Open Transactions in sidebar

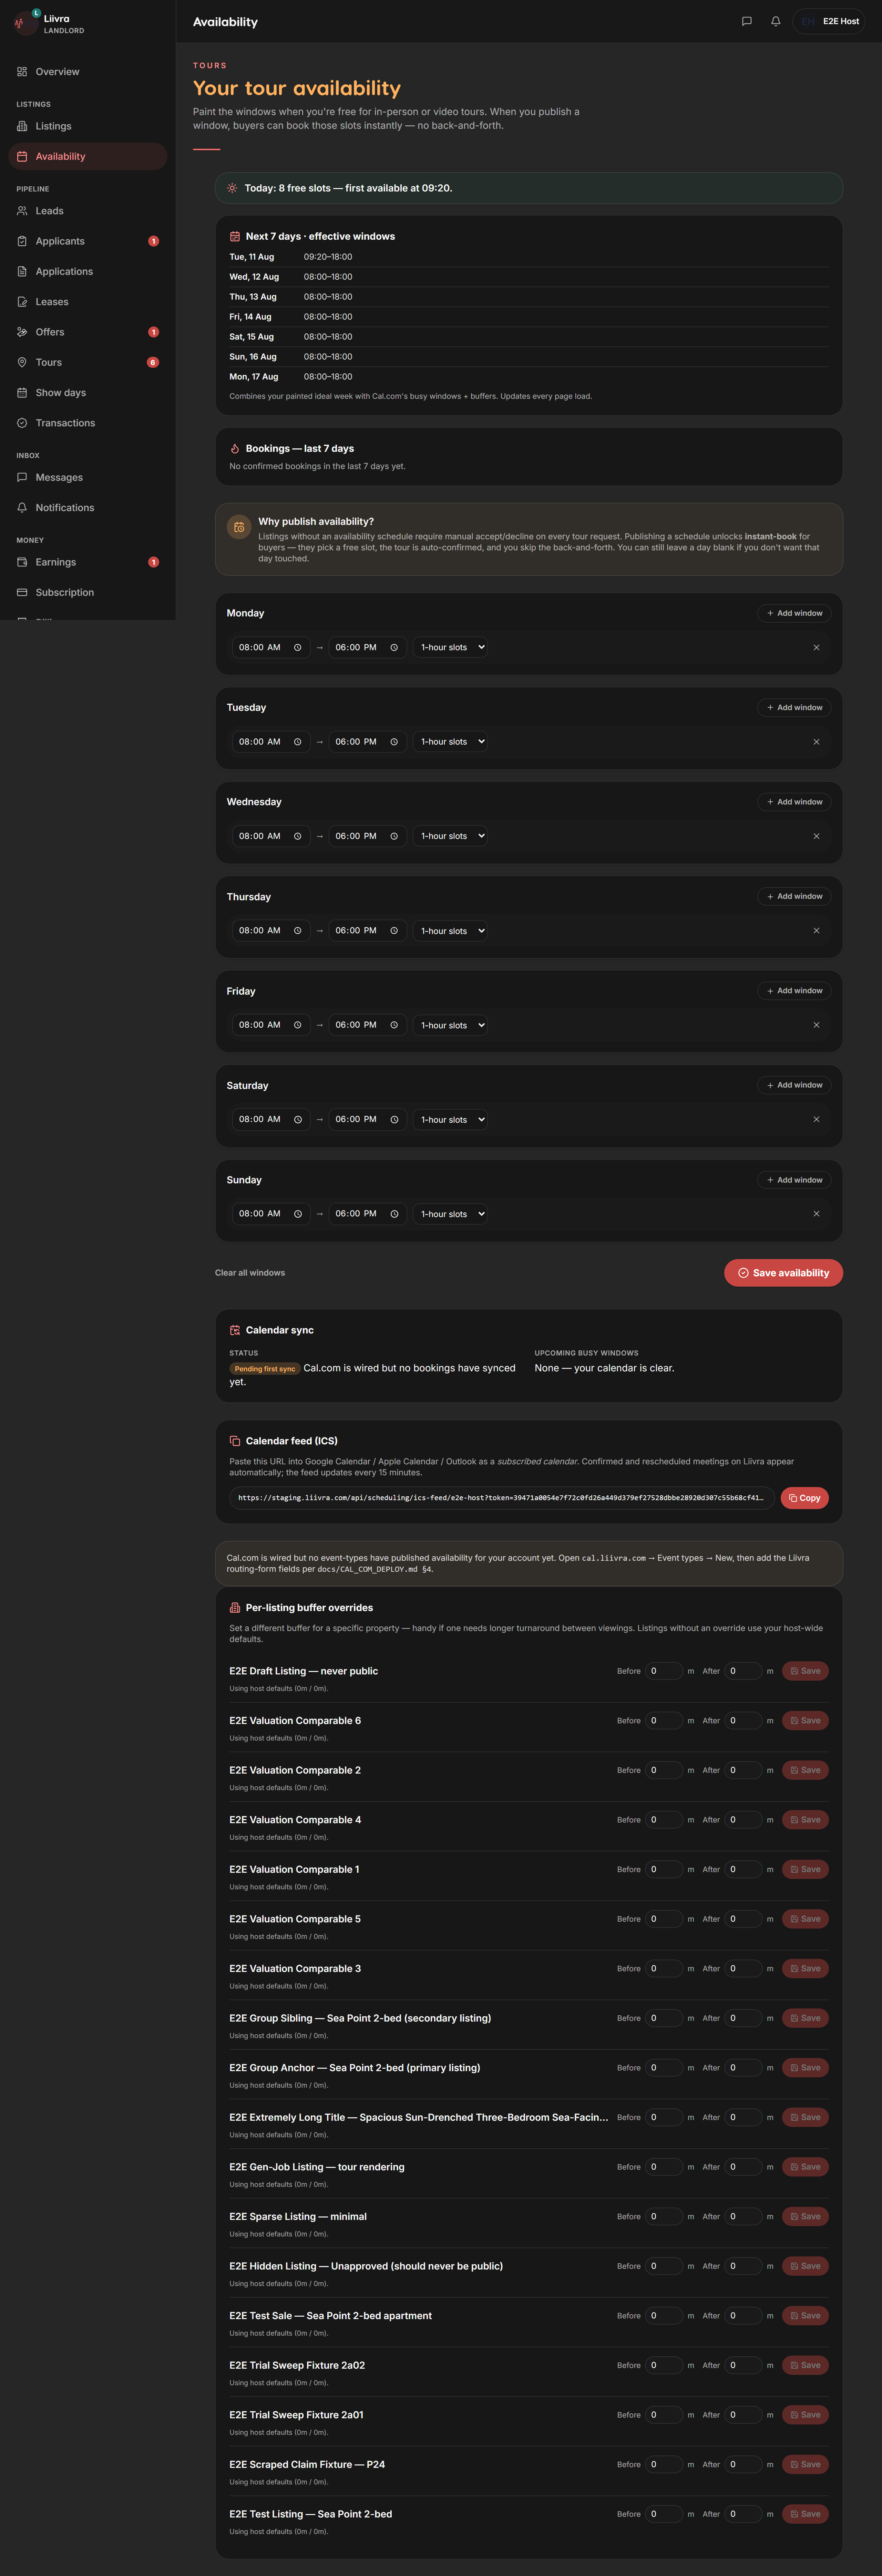coord(88,423)
